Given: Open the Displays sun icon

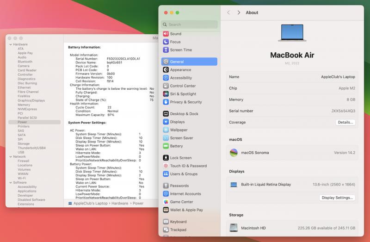Looking at the screenshot, I should click(166, 122).
